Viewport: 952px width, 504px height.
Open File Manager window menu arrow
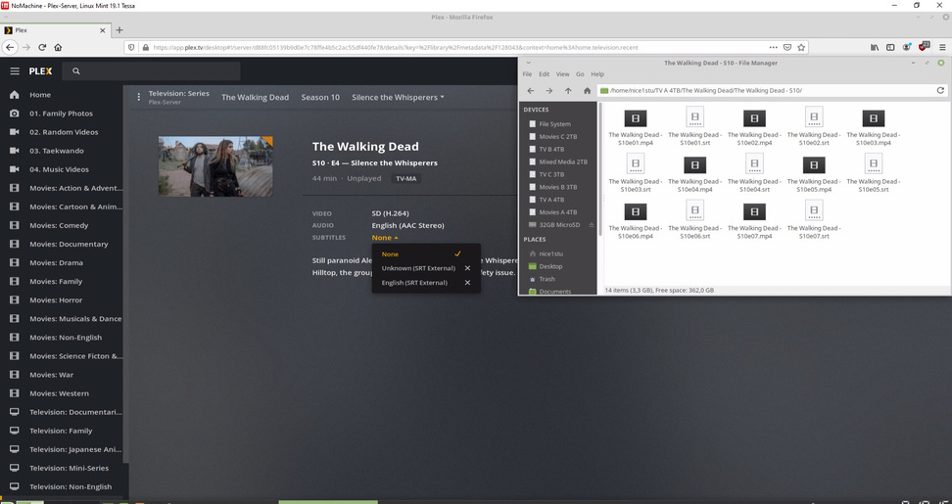pyautogui.click(x=528, y=63)
